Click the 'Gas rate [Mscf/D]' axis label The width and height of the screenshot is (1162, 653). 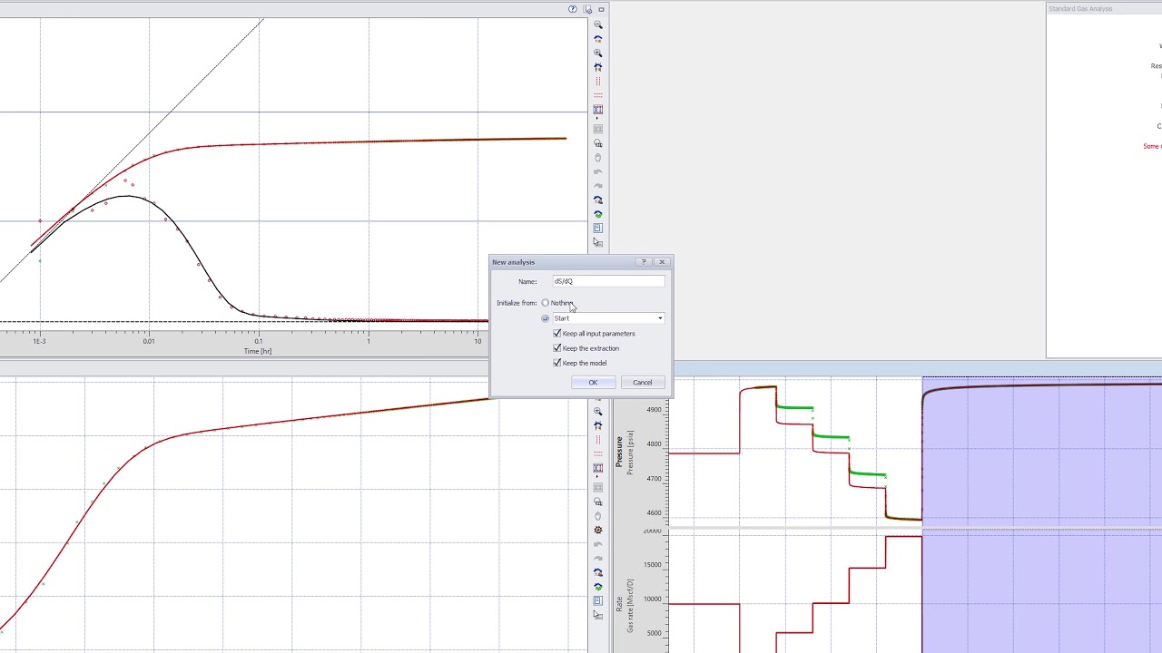coord(630,606)
